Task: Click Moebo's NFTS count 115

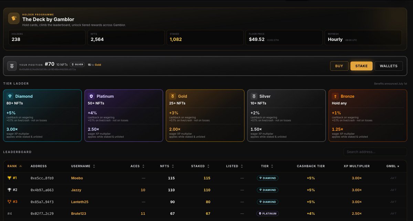Action: tap(171, 178)
